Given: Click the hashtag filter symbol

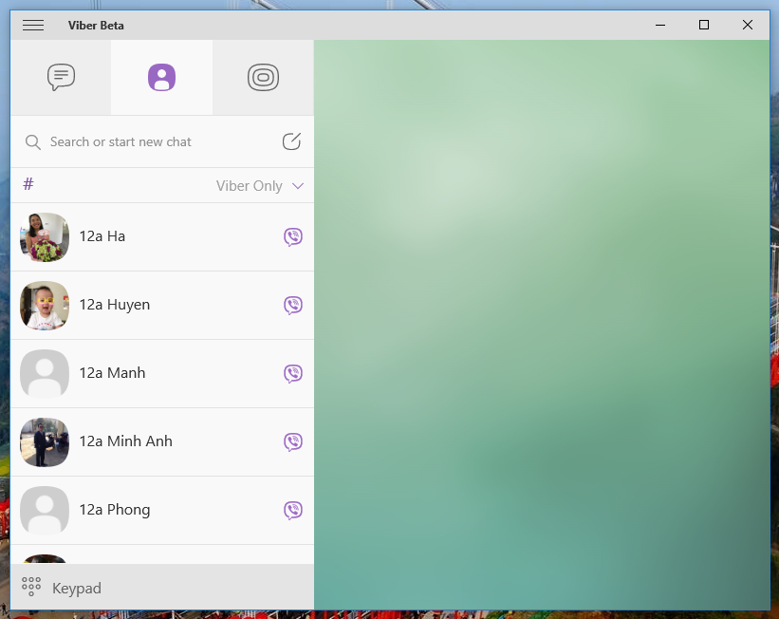Looking at the screenshot, I should click(27, 184).
